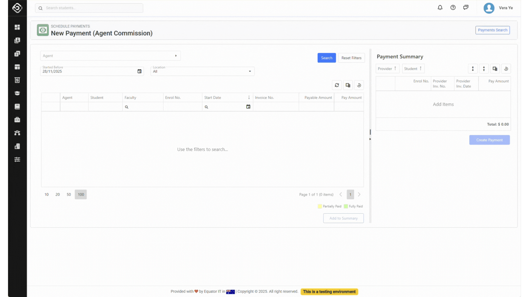The image size is (529, 297).
Task: Click Payments Search button
Action: click(x=492, y=30)
